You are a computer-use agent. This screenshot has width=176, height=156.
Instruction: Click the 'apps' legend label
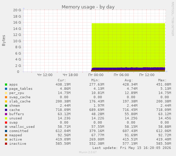point(13,85)
